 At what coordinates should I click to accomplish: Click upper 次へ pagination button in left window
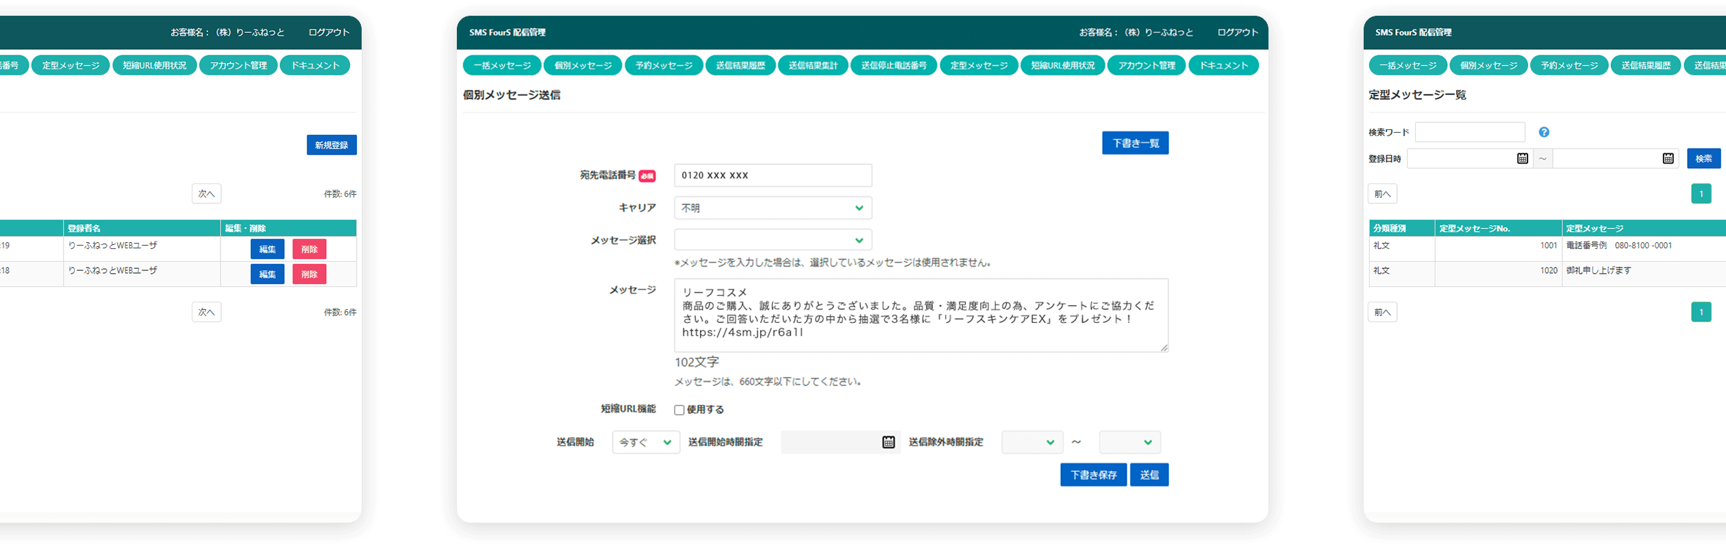pyautogui.click(x=206, y=194)
